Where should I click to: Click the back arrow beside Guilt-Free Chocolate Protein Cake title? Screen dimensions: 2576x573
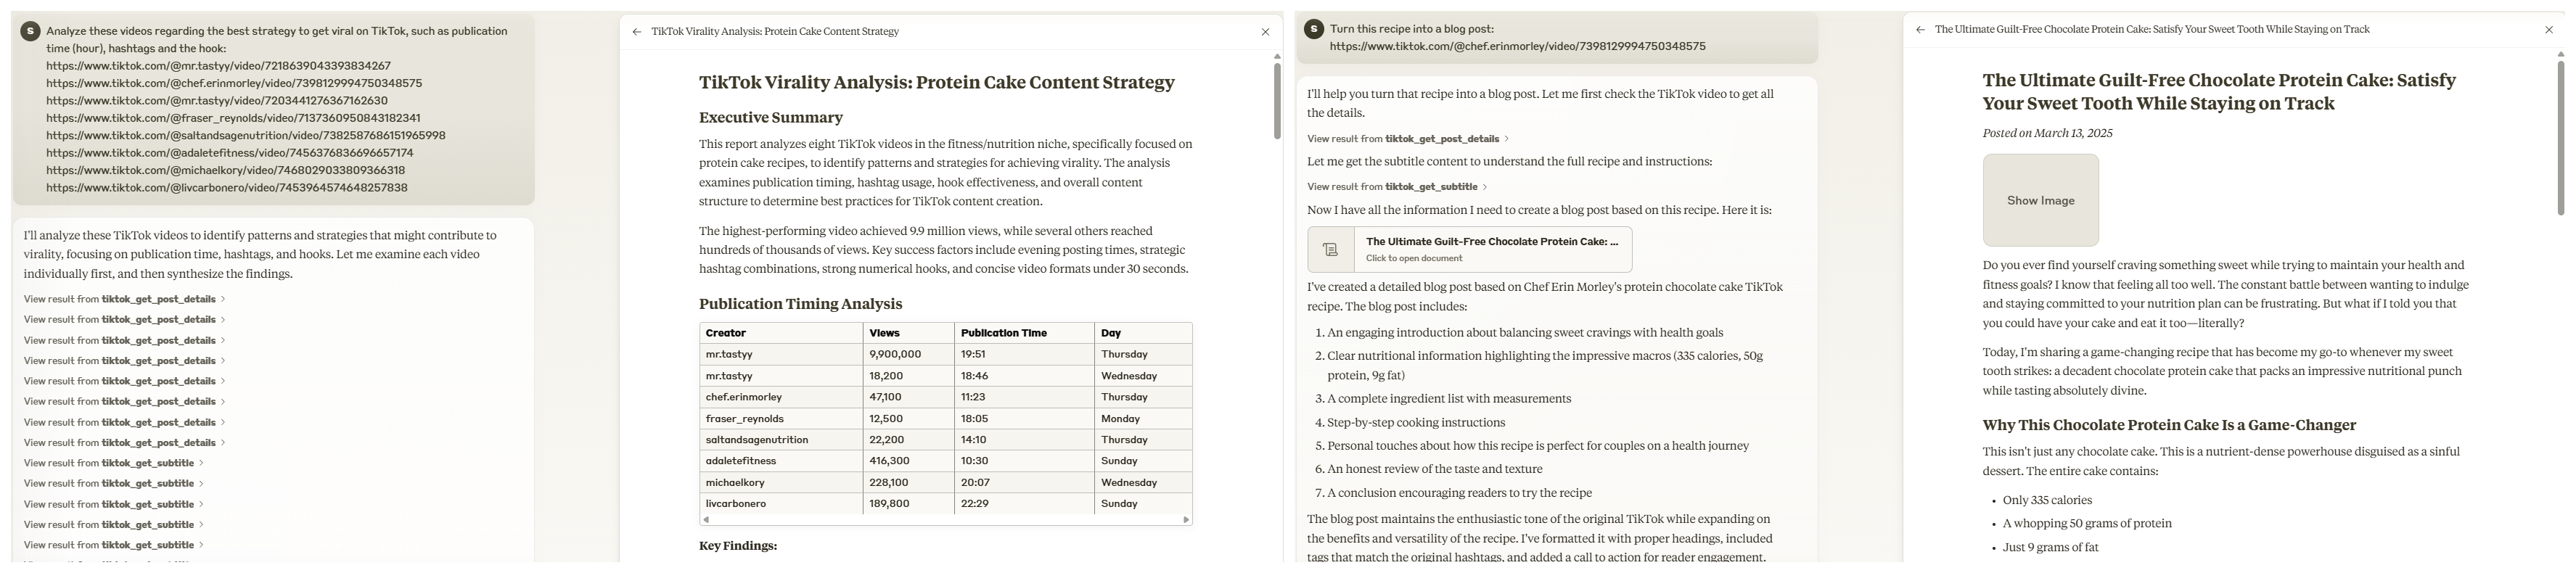1920,30
